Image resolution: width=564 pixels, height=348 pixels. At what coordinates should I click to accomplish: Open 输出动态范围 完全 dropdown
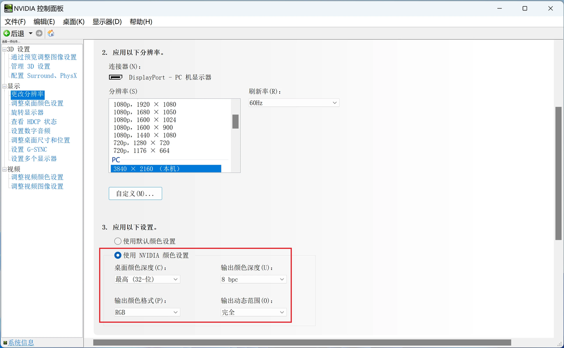(x=253, y=313)
